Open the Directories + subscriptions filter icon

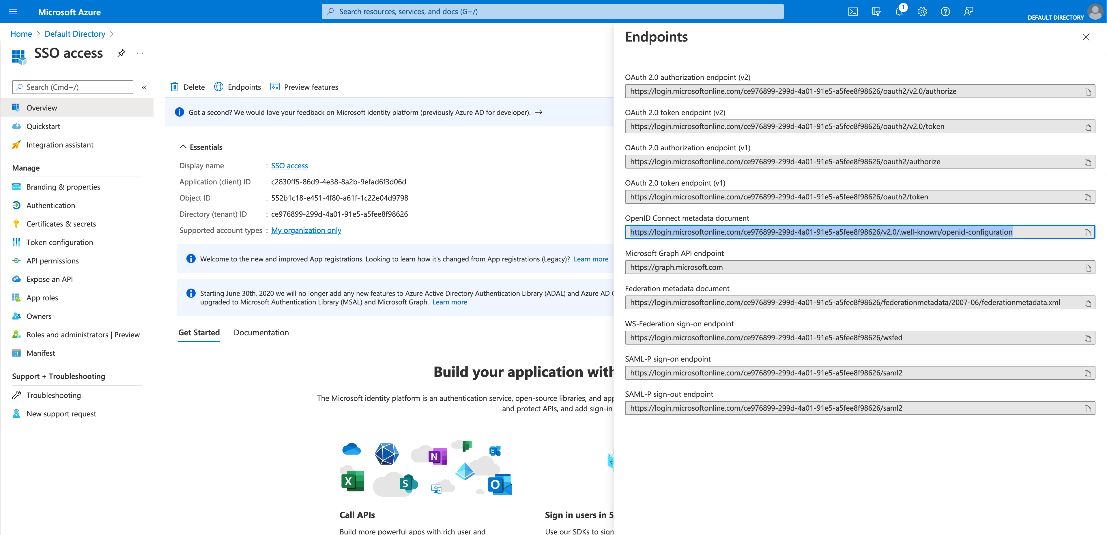[876, 12]
